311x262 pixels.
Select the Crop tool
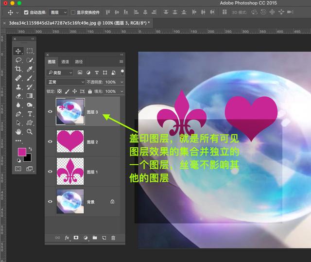pos(18,69)
